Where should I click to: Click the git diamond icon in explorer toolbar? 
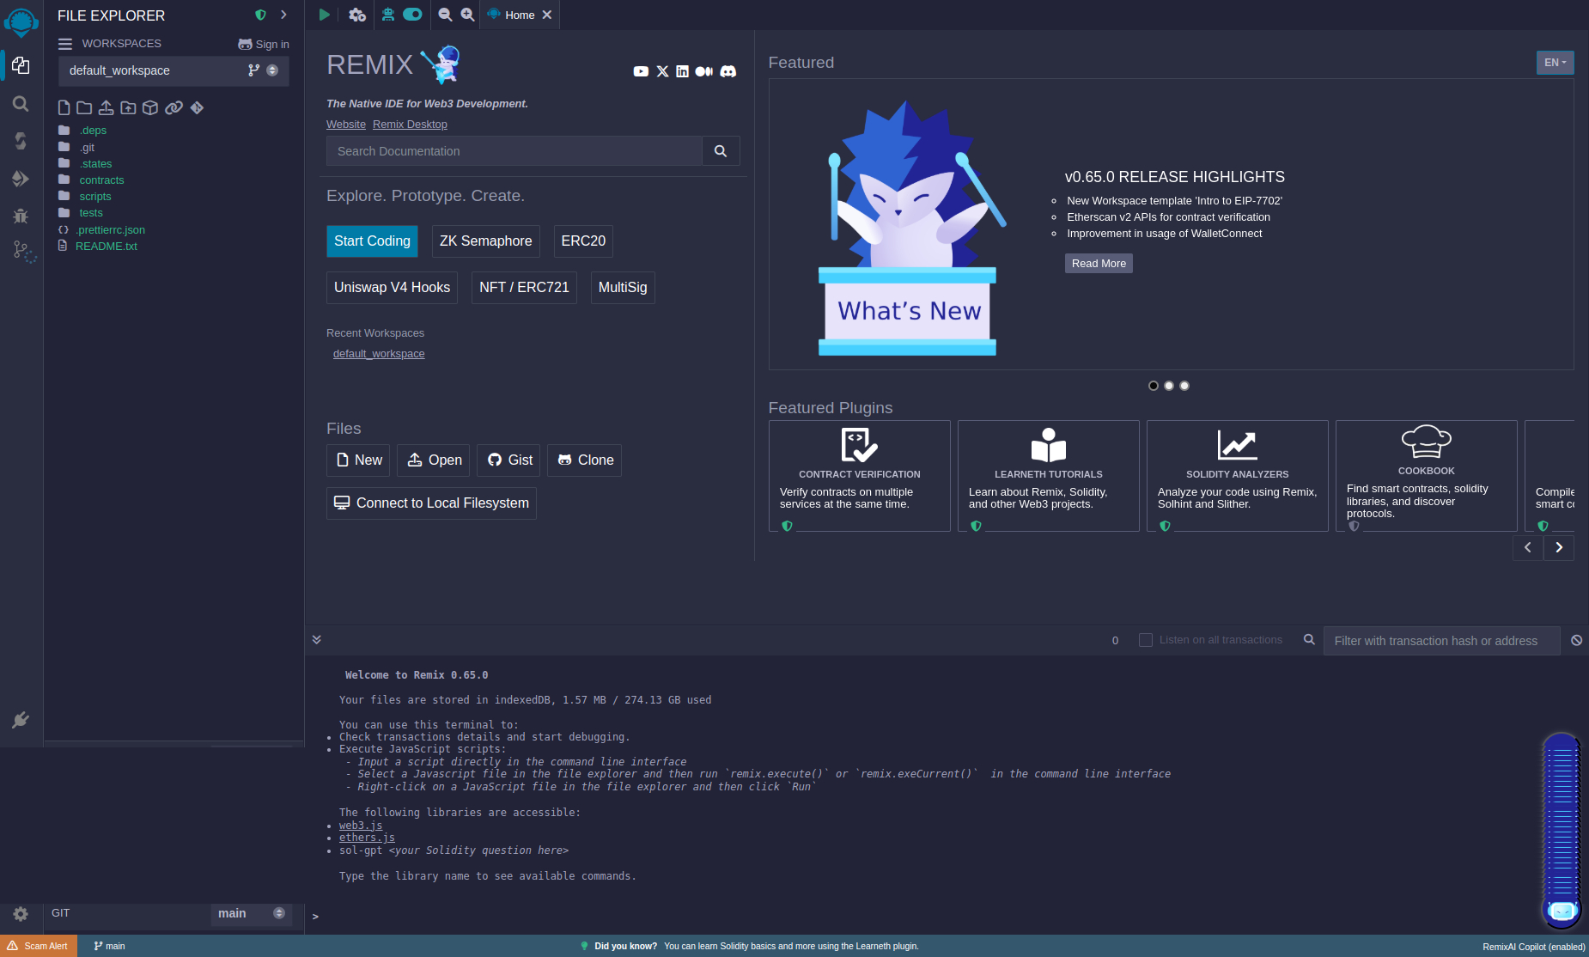197,107
